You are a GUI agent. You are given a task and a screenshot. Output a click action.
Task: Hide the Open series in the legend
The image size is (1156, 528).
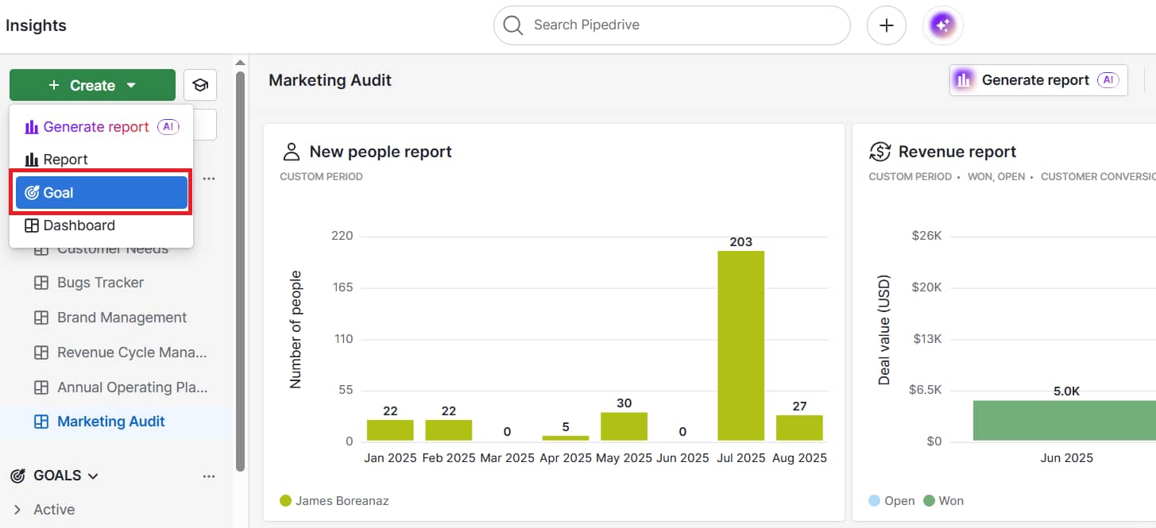pos(891,500)
